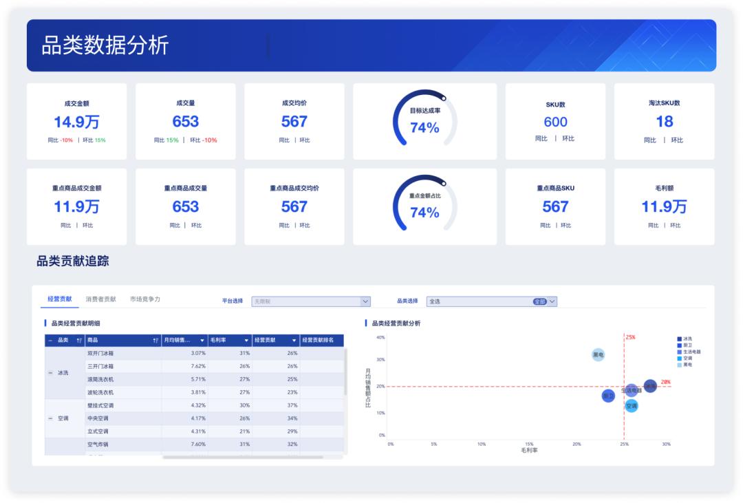The width and height of the screenshot is (743, 503).
Task: Switch to the 市场竞争力 tab
Action: coord(145,299)
